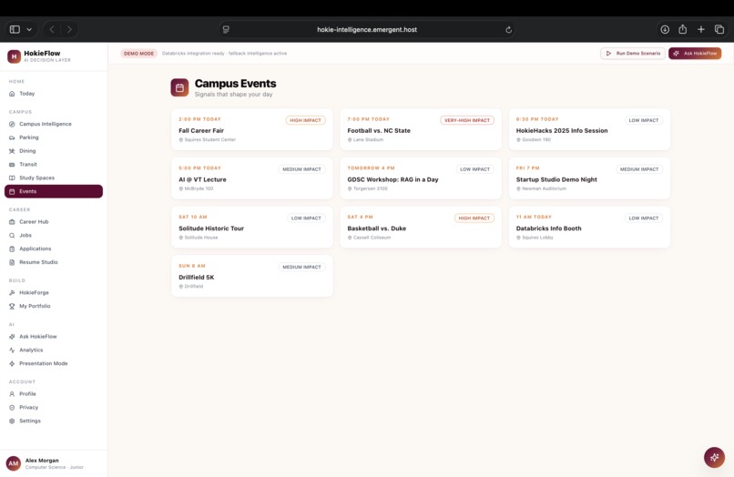Image resolution: width=734 pixels, height=477 pixels.
Task: Open the Football vs. NC State event
Action: (x=421, y=129)
